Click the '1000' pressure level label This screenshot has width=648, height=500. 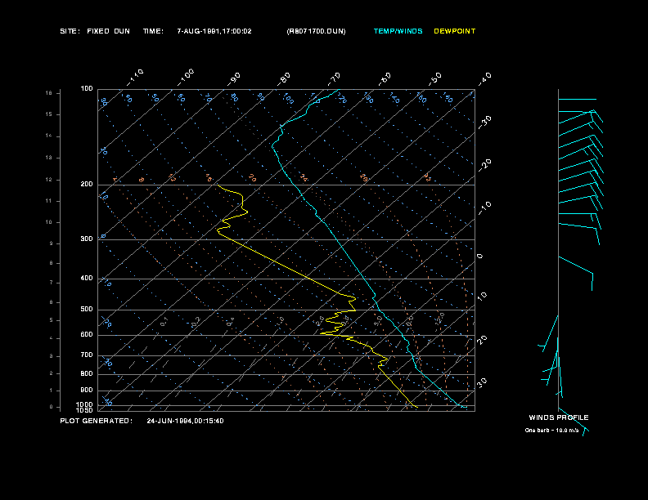[85, 404]
